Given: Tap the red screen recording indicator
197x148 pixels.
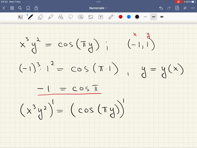Looking at the screenshot, I should tap(179, 2).
